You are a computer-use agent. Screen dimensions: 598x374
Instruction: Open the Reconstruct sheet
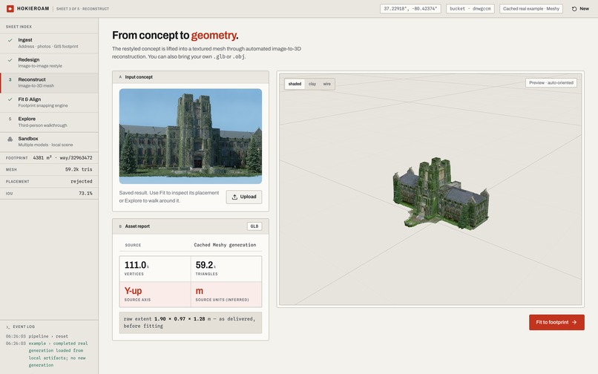pyautogui.click(x=49, y=83)
